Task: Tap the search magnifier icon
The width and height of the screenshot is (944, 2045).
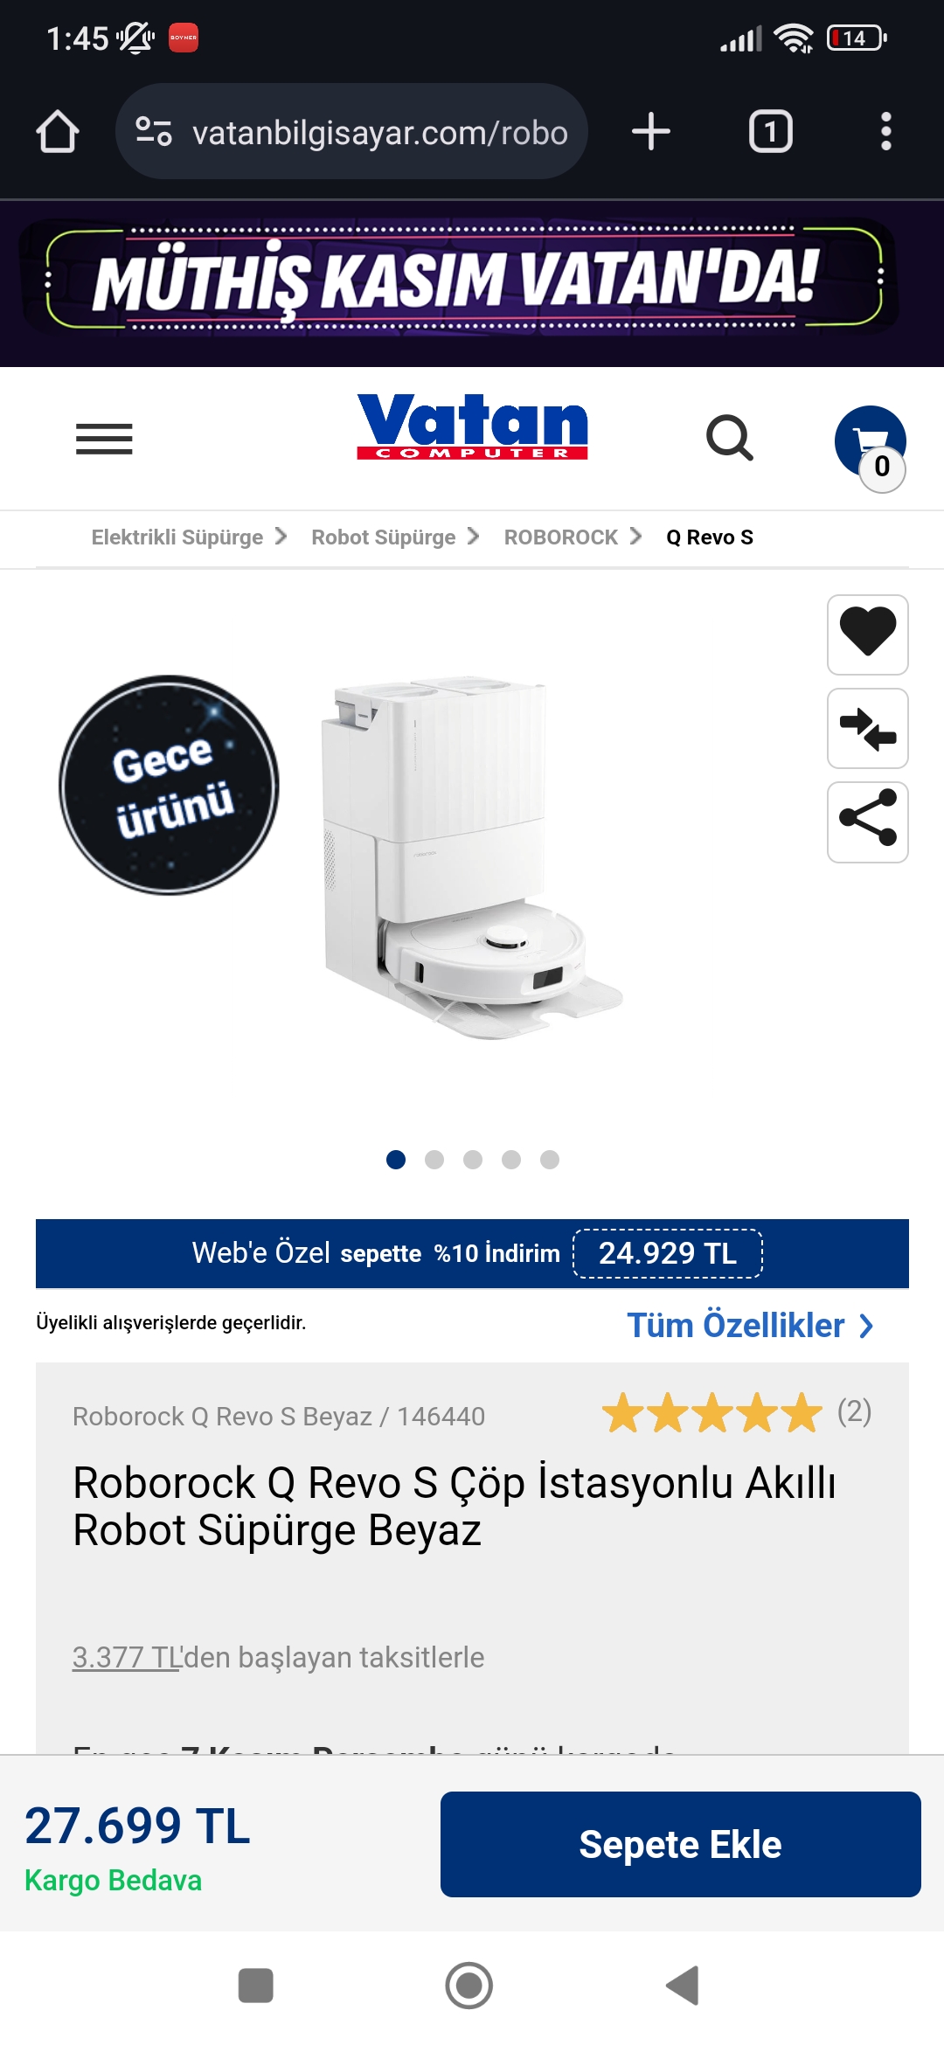Action: 730,438
